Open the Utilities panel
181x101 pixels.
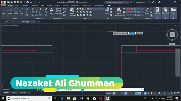(x=157, y=13)
